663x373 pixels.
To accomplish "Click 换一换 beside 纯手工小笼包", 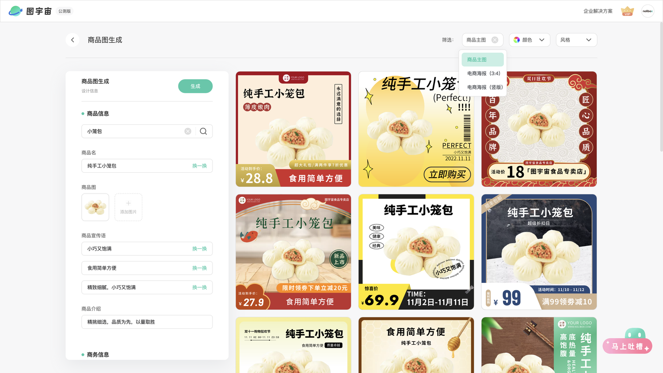I will [199, 166].
